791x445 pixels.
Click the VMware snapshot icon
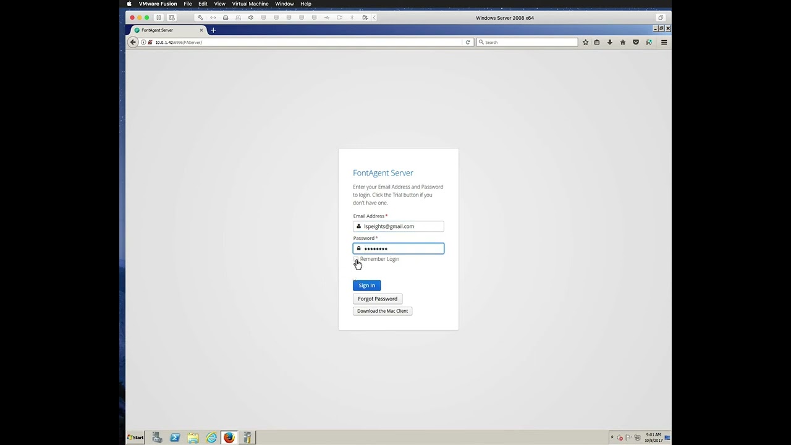click(172, 18)
